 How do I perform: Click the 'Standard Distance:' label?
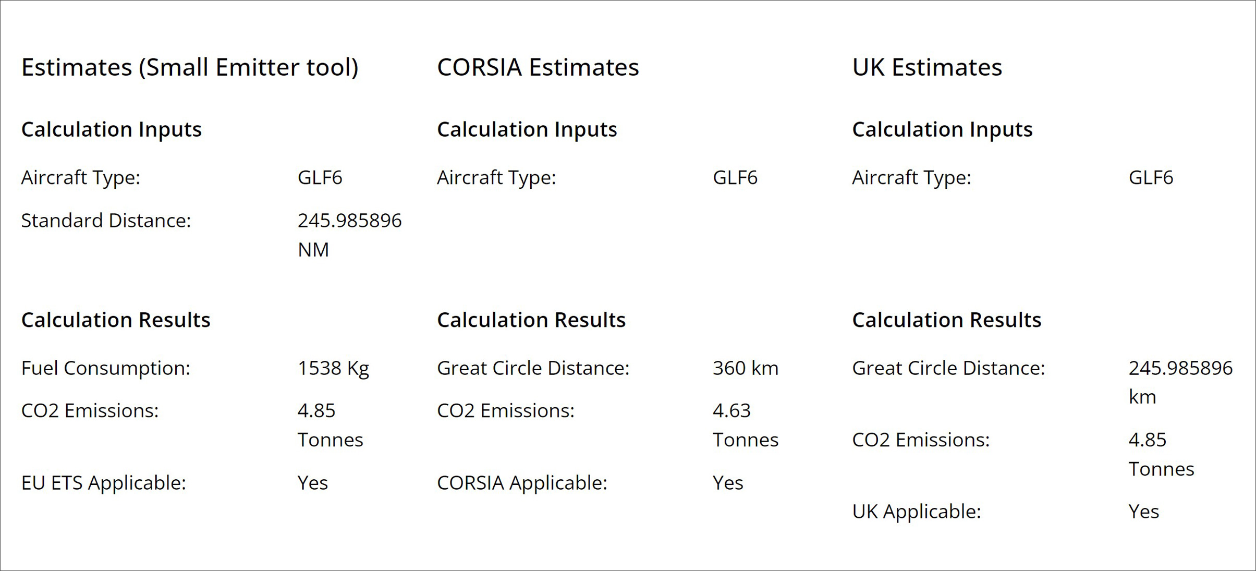tap(106, 221)
